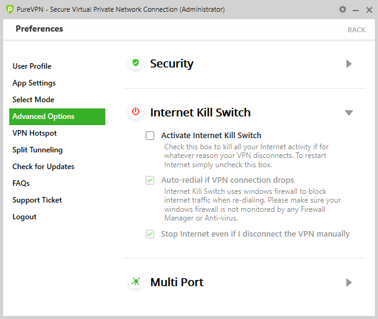Close the PureVPN window
The width and height of the screenshot is (378, 319).
[x=369, y=10]
